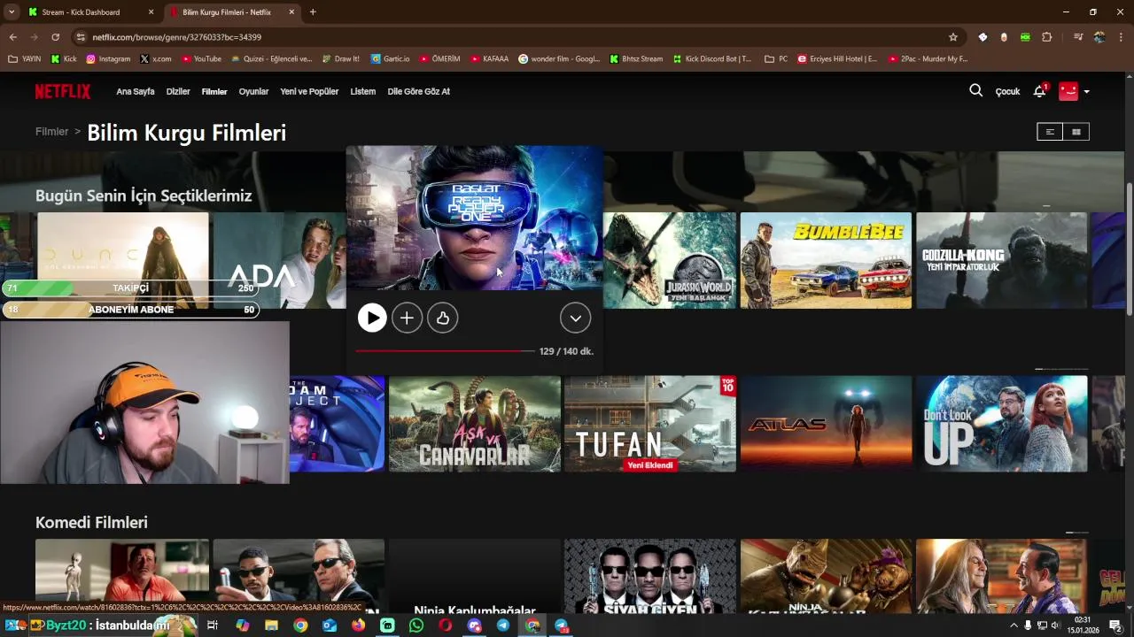Open Netflix search magnifier icon
This screenshot has height=637, width=1134.
[x=975, y=91]
